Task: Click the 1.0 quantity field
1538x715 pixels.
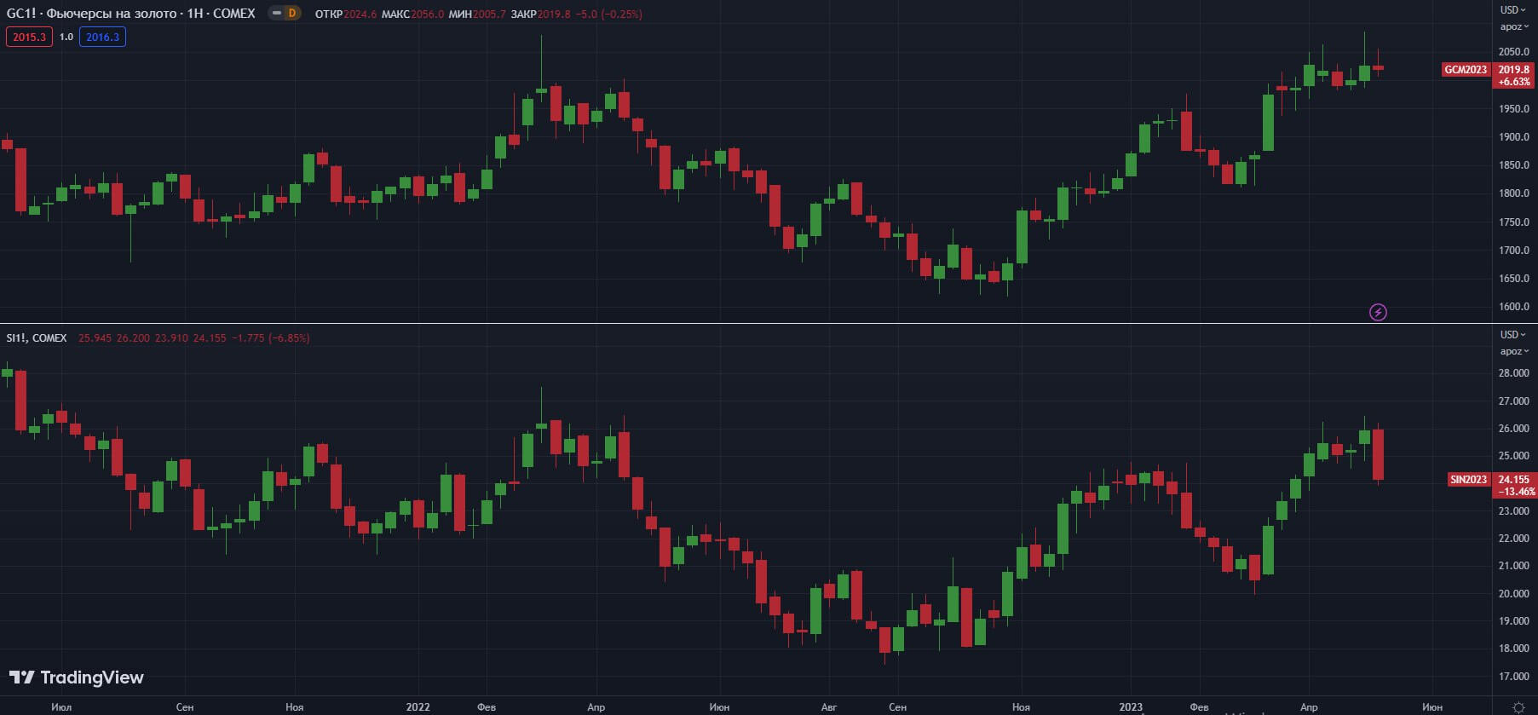Action: pyautogui.click(x=66, y=37)
